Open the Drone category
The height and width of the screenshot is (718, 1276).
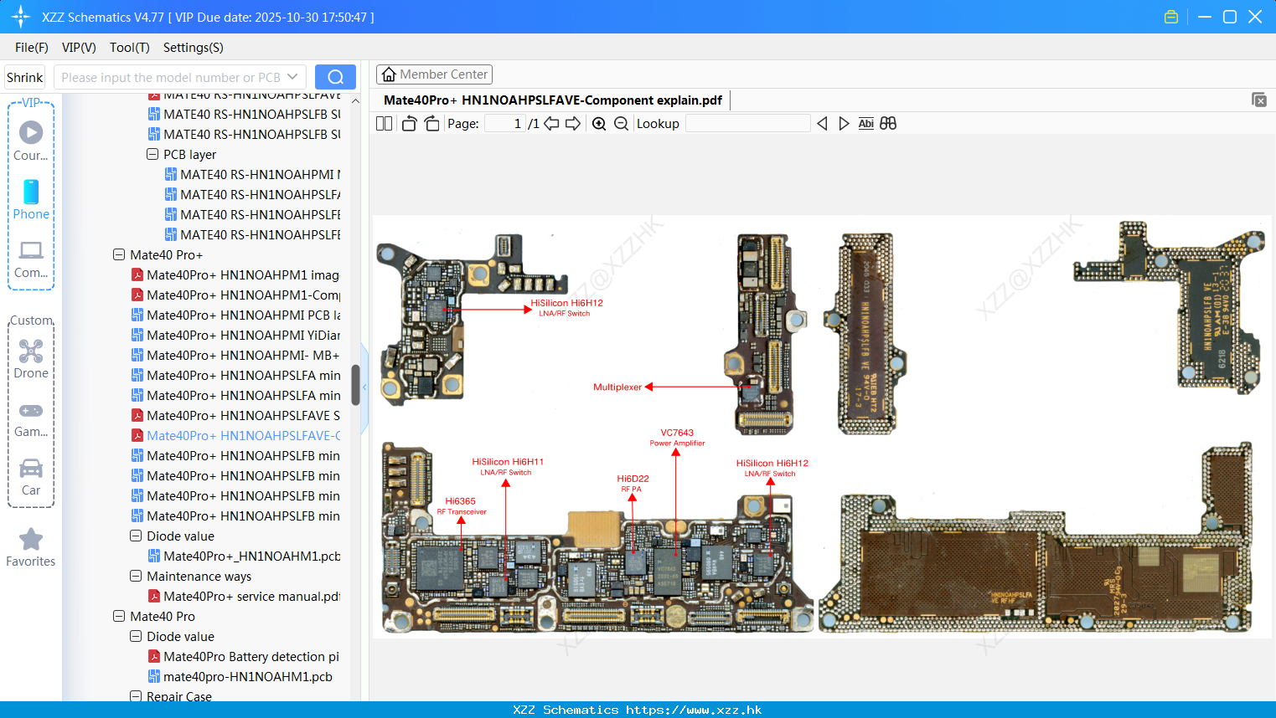[31, 359]
